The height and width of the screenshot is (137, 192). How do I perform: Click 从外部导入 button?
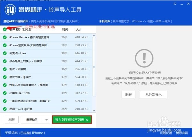click(154, 95)
